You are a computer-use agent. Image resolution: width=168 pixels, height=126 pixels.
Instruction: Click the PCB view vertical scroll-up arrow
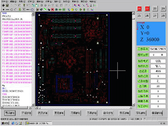pyautogui.click(x=133, y=13)
